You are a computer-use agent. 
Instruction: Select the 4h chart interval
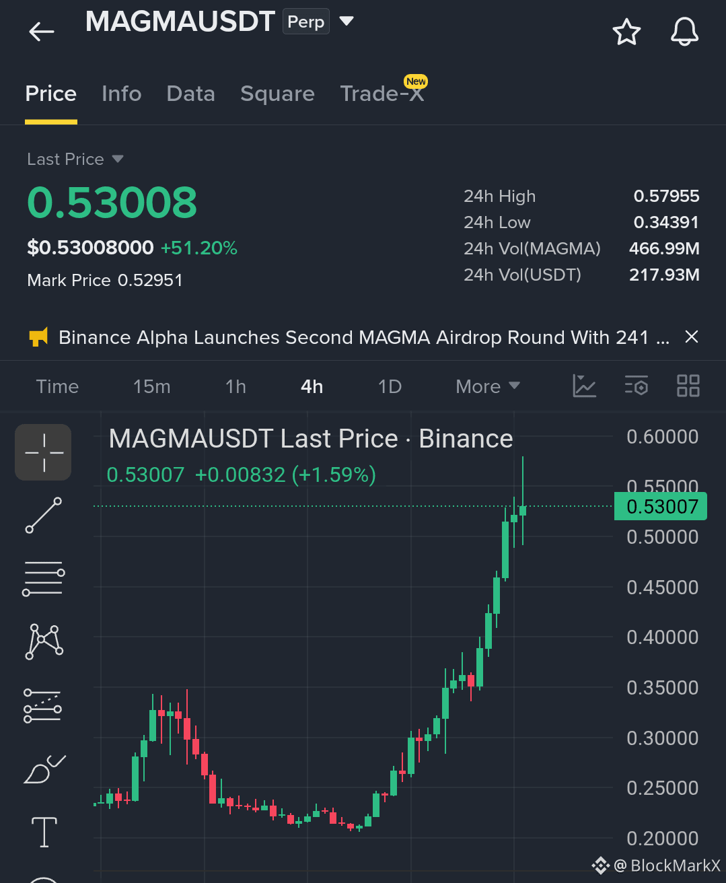tap(312, 386)
